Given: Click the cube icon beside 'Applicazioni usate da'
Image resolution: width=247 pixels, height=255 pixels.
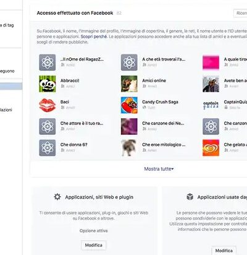Looking at the screenshot, I should tap(190, 197).
